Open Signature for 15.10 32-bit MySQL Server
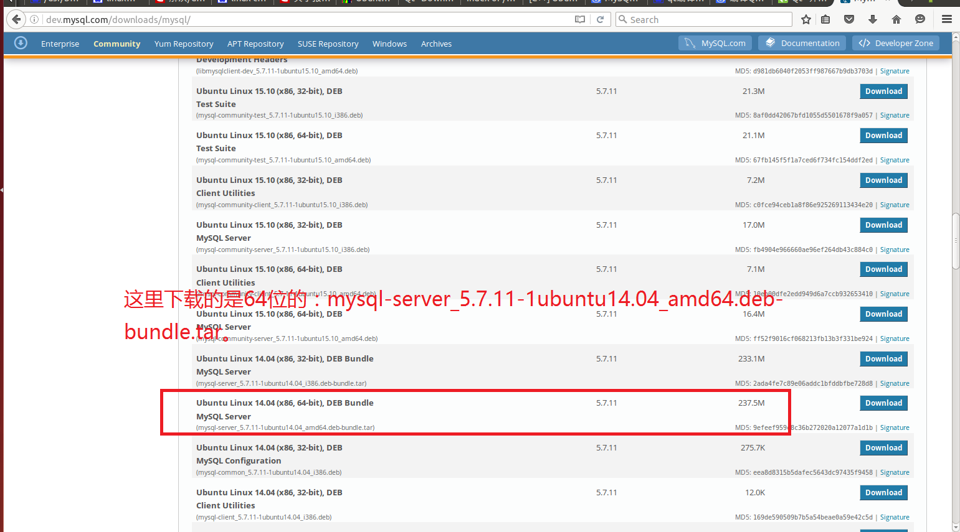 [895, 250]
